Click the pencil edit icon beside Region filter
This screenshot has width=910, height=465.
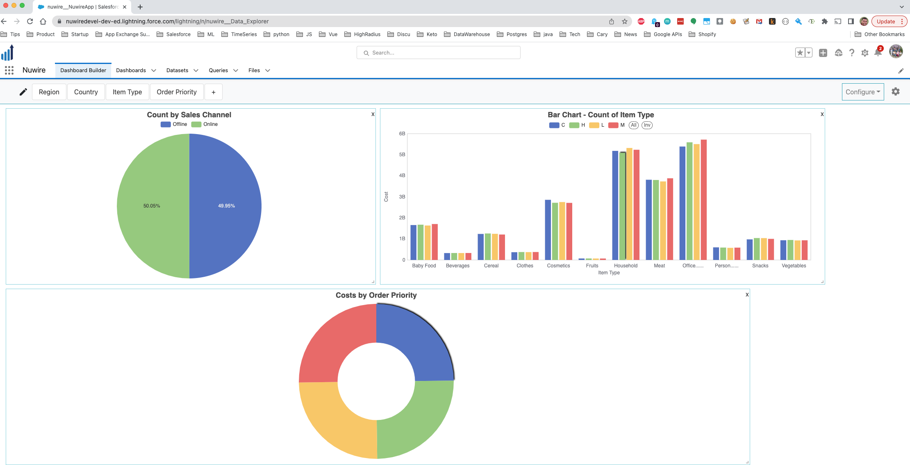pos(23,92)
